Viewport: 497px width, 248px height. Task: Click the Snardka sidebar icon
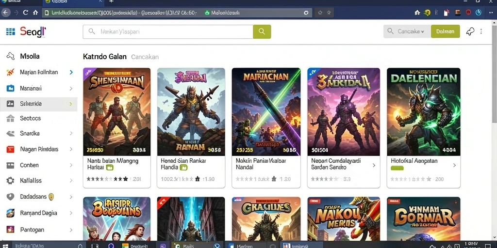point(11,134)
